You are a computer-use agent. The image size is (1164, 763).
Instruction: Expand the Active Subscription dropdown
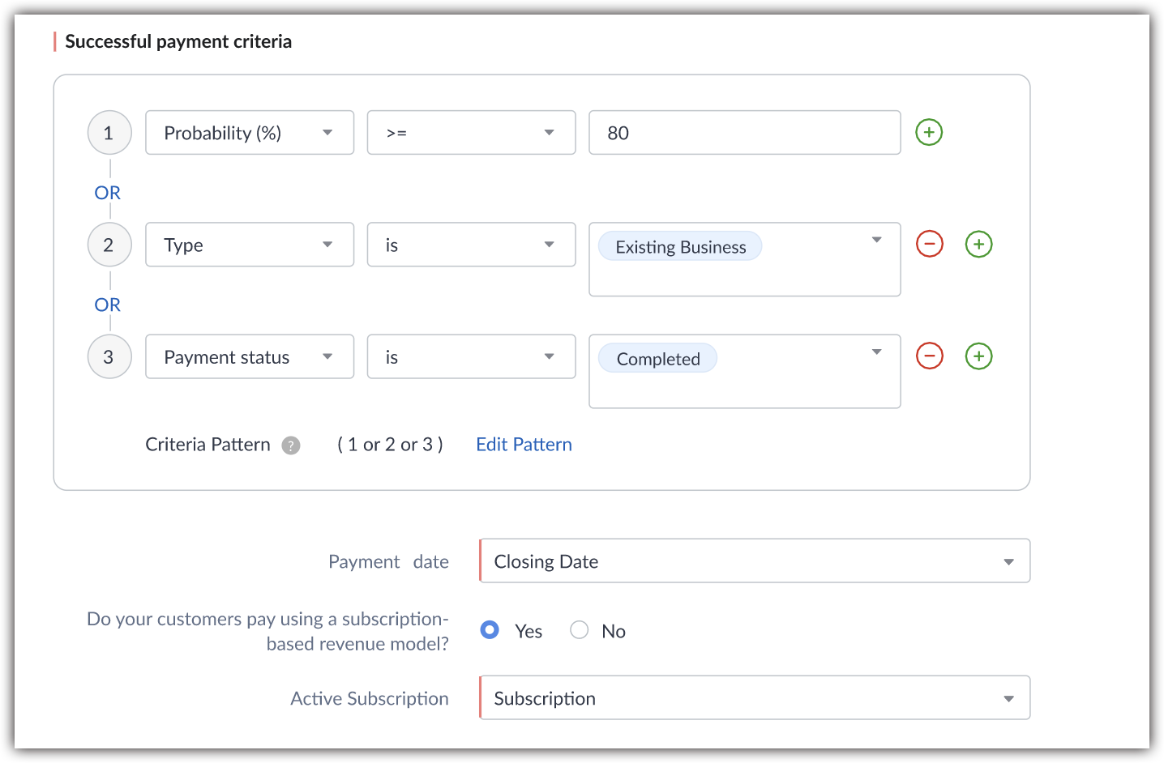[x=754, y=698]
